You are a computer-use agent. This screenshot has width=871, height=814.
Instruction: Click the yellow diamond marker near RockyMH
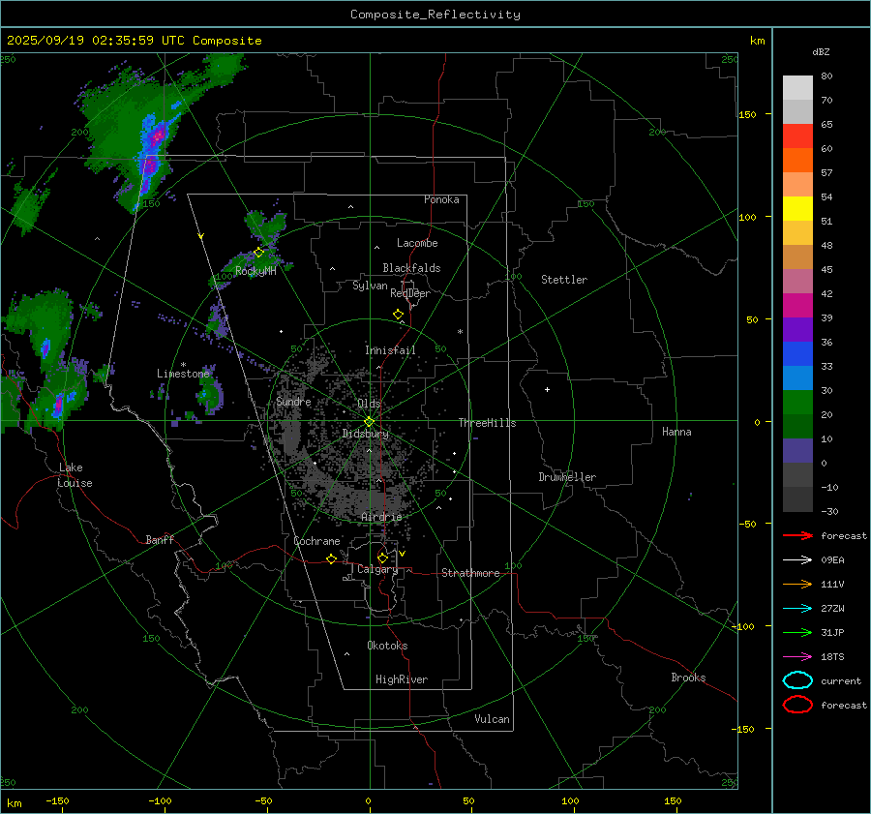[258, 252]
